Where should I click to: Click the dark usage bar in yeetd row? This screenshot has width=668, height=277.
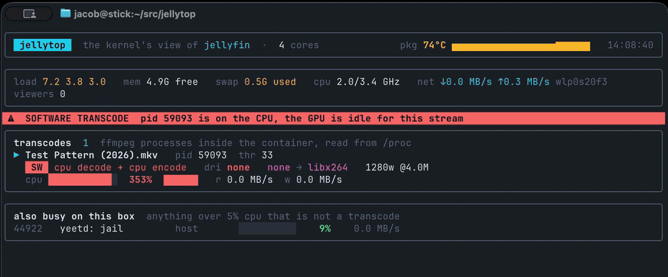pos(267,229)
